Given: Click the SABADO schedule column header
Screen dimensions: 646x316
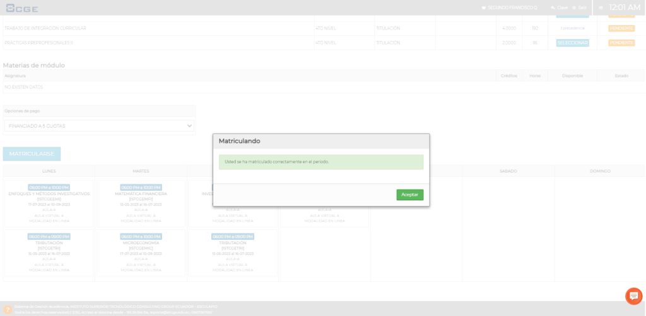Looking at the screenshot, I should pyautogui.click(x=508, y=171).
